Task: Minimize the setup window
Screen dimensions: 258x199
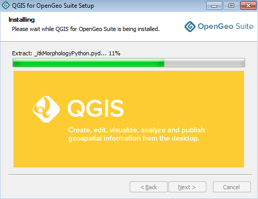Action: [x=214, y=6]
